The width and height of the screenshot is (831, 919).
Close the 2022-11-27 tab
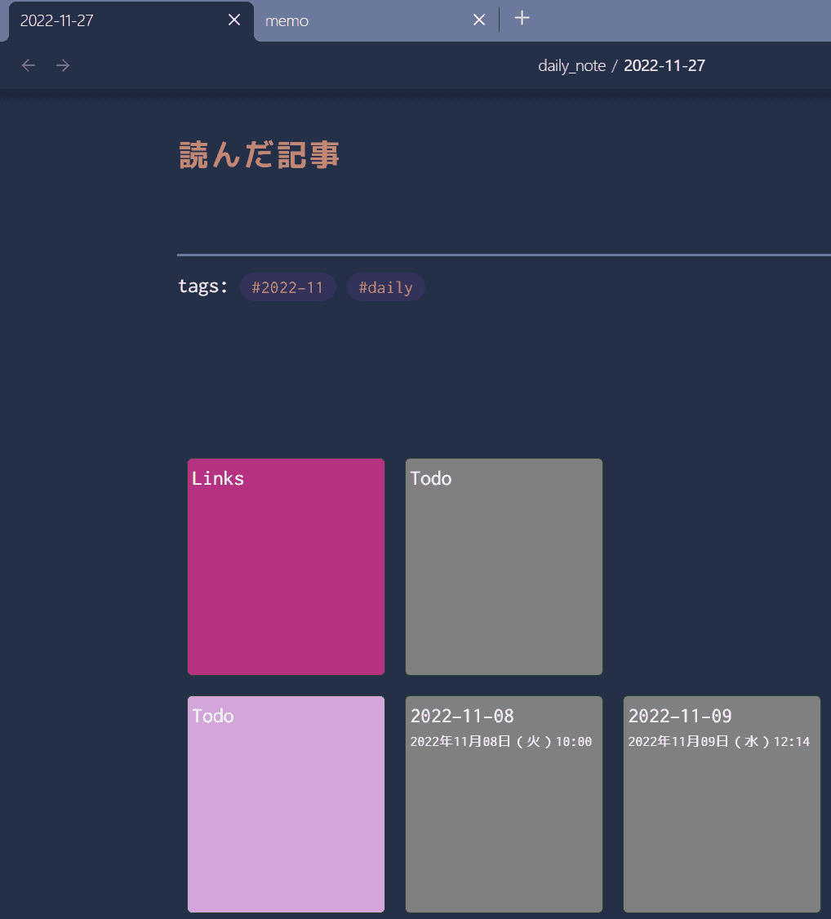(234, 20)
